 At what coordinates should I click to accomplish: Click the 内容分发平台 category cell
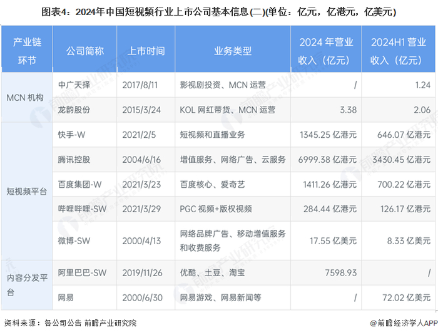[27, 285]
